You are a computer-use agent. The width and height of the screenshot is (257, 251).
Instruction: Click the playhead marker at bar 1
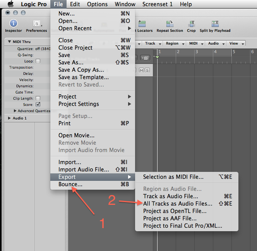point(158,57)
